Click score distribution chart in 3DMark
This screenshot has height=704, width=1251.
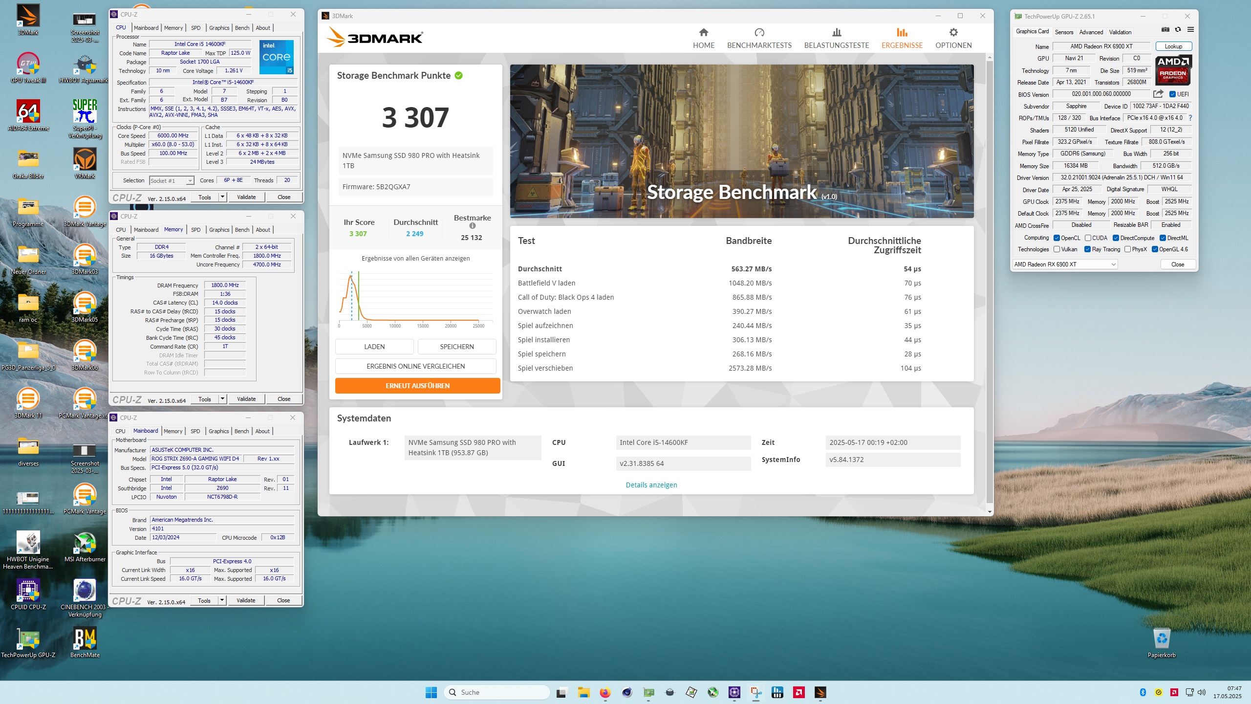tap(416, 298)
